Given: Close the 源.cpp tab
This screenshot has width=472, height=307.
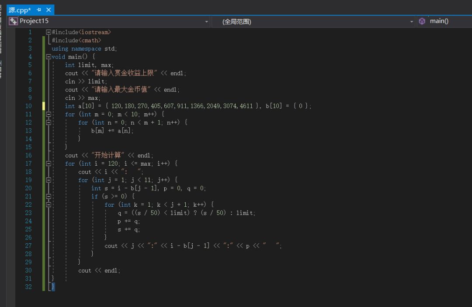Looking at the screenshot, I should click(49, 10).
